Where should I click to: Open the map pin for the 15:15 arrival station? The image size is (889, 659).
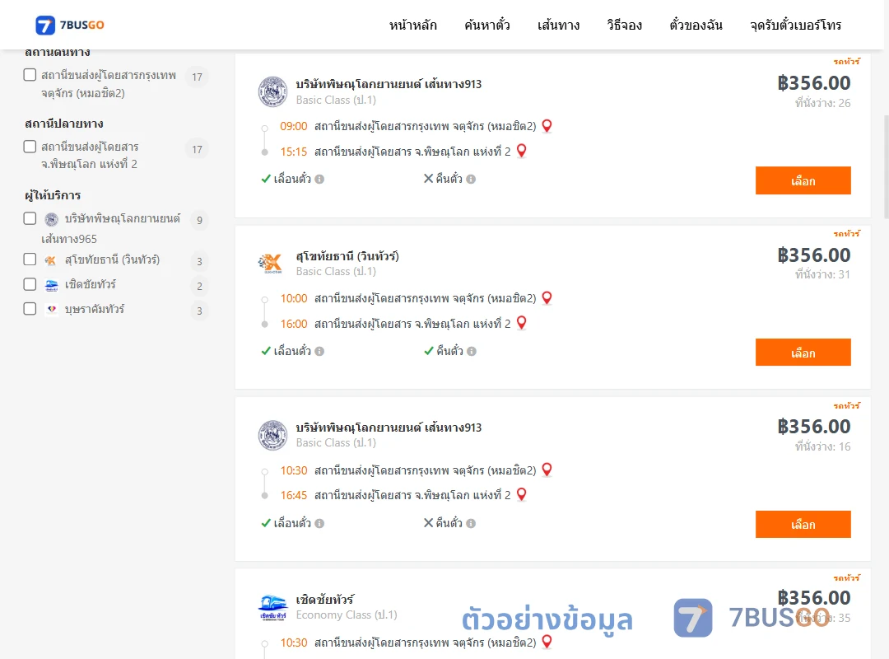(522, 151)
